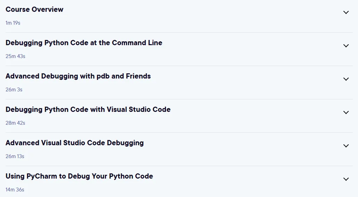Select Advanced Visual Studio Code Debugging heading
The image size is (358, 197).
75,143
